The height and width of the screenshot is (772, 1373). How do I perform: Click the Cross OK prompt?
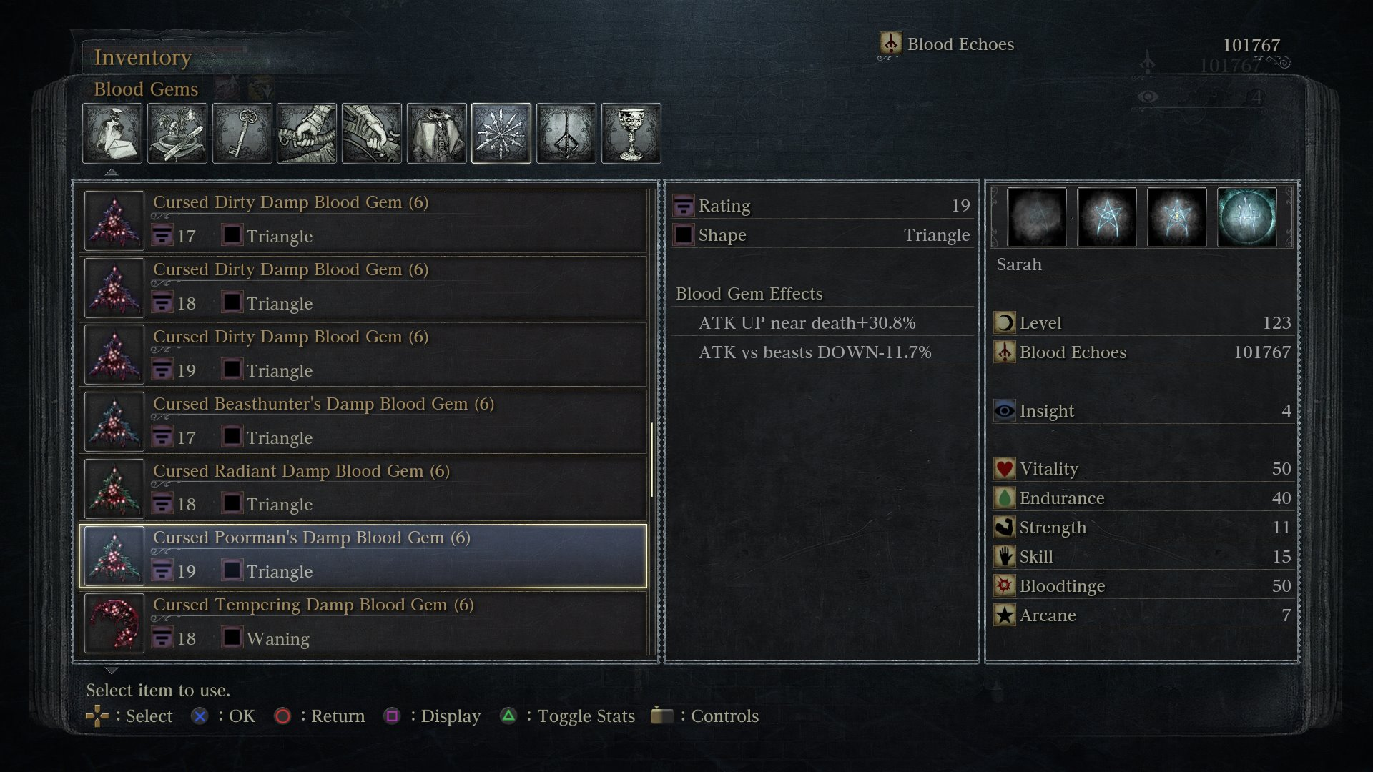(223, 716)
